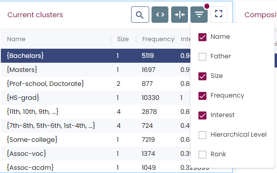The width and height of the screenshot is (277, 173).
Task: Disable the Frequency column checkbox
Action: point(202,95)
